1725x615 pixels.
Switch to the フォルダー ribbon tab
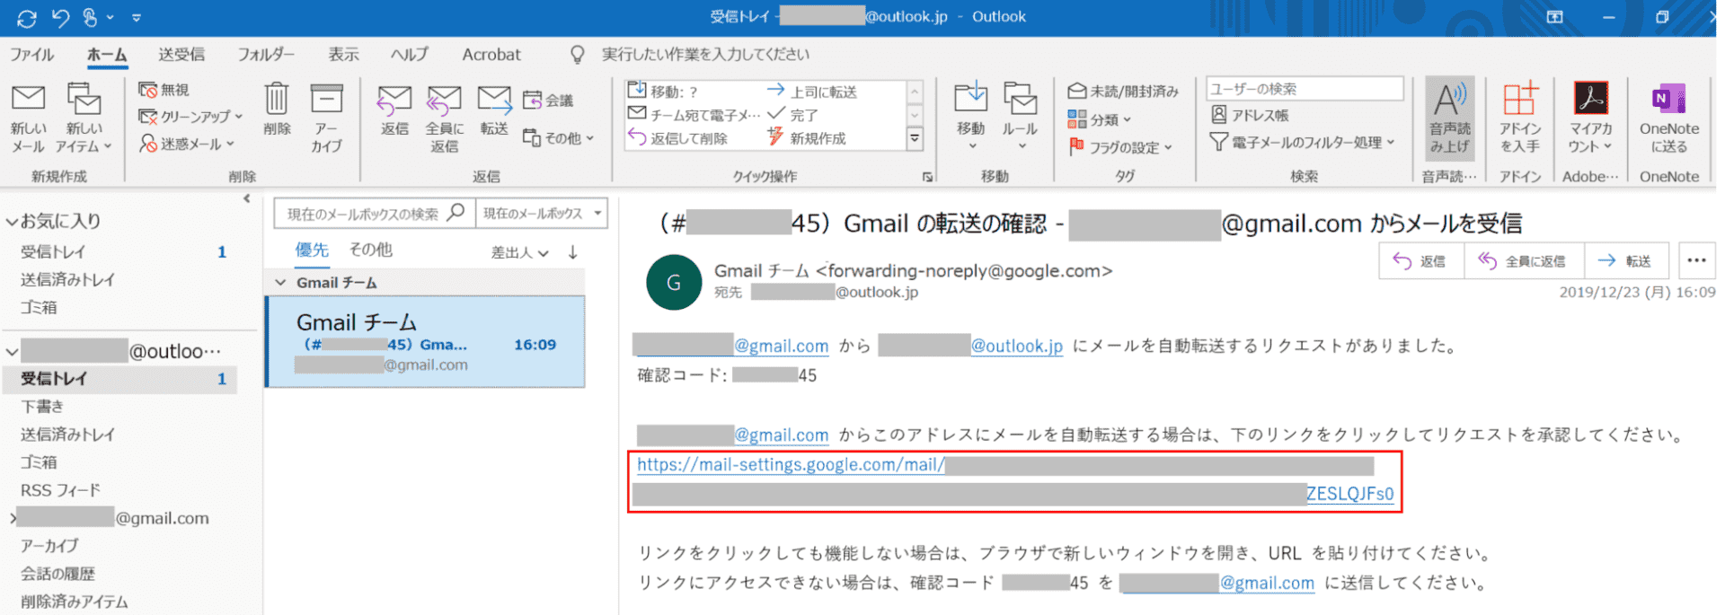pos(266,54)
